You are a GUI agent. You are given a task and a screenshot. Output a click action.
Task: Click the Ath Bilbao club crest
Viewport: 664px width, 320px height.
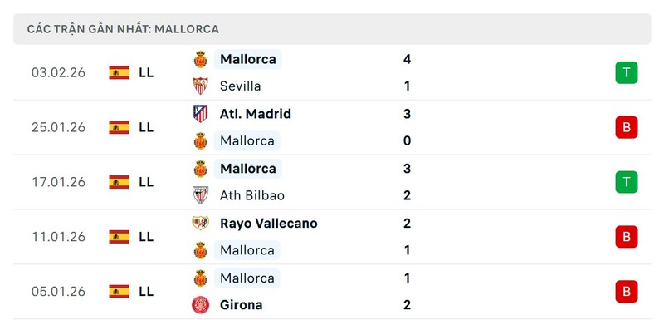200,195
